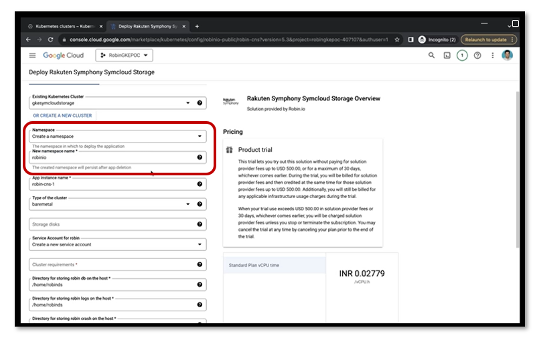The height and width of the screenshot is (340, 539).
Task: Open the Namespace dropdown
Action: 118,136
